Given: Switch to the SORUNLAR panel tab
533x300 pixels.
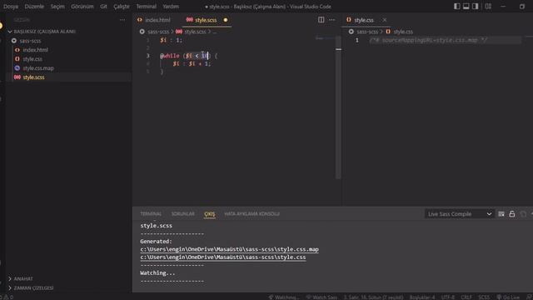Looking at the screenshot, I should (x=183, y=214).
